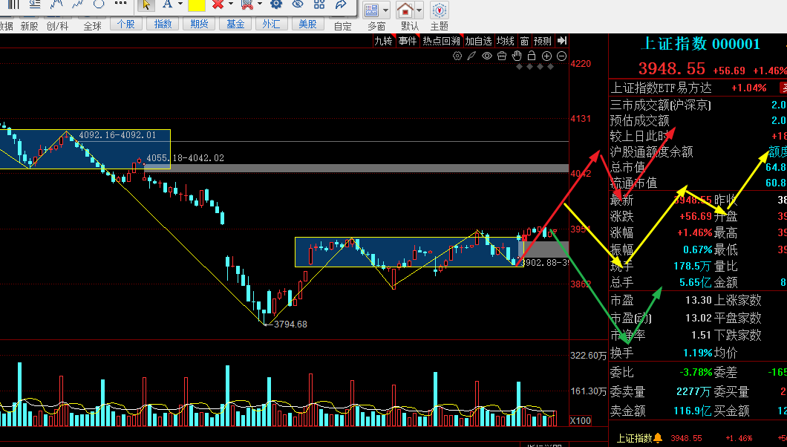Screen dimensions: 787x447
Task: Switch to the 期货 tab
Action: point(199,24)
